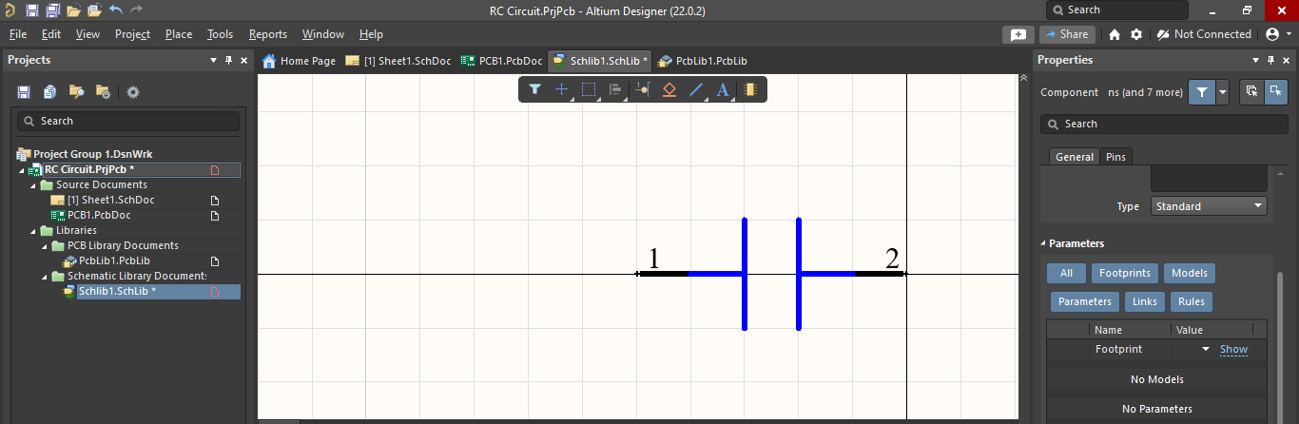This screenshot has height=424, width=1299.
Task: Select the Place Line tool
Action: point(696,89)
